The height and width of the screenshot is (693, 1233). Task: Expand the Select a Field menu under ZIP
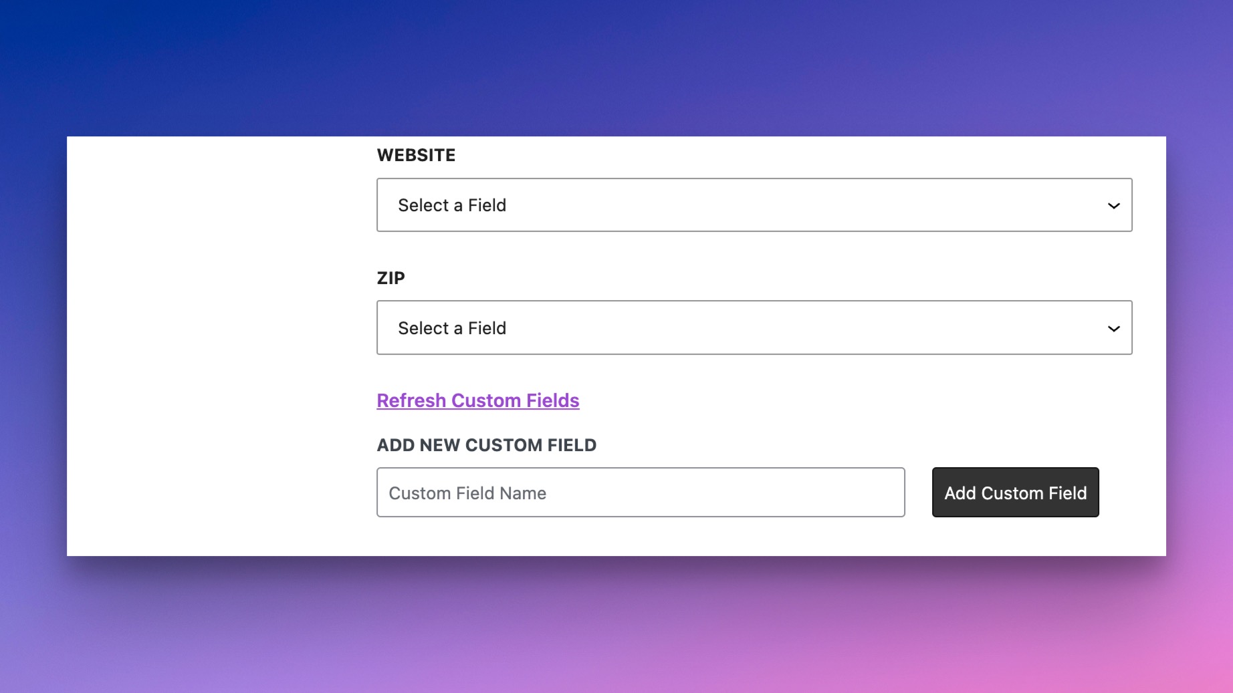754,328
